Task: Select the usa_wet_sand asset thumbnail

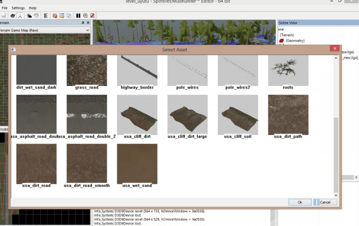Action: [x=137, y=163]
